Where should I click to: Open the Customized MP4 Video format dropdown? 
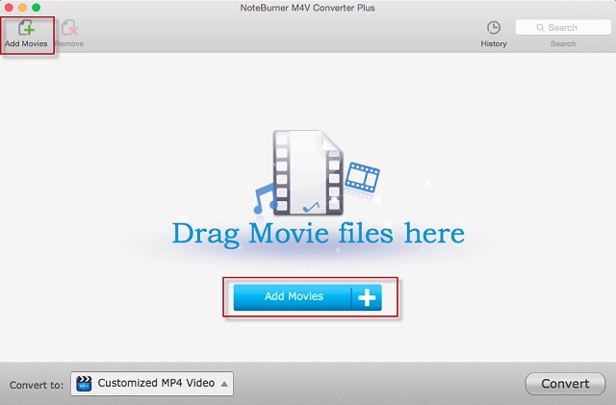tap(152, 384)
